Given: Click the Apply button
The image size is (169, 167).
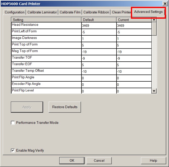Looking at the screenshot, I should coord(27,107).
